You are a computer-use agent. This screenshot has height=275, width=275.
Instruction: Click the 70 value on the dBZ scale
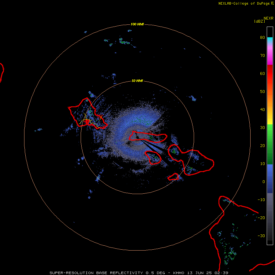262,56
